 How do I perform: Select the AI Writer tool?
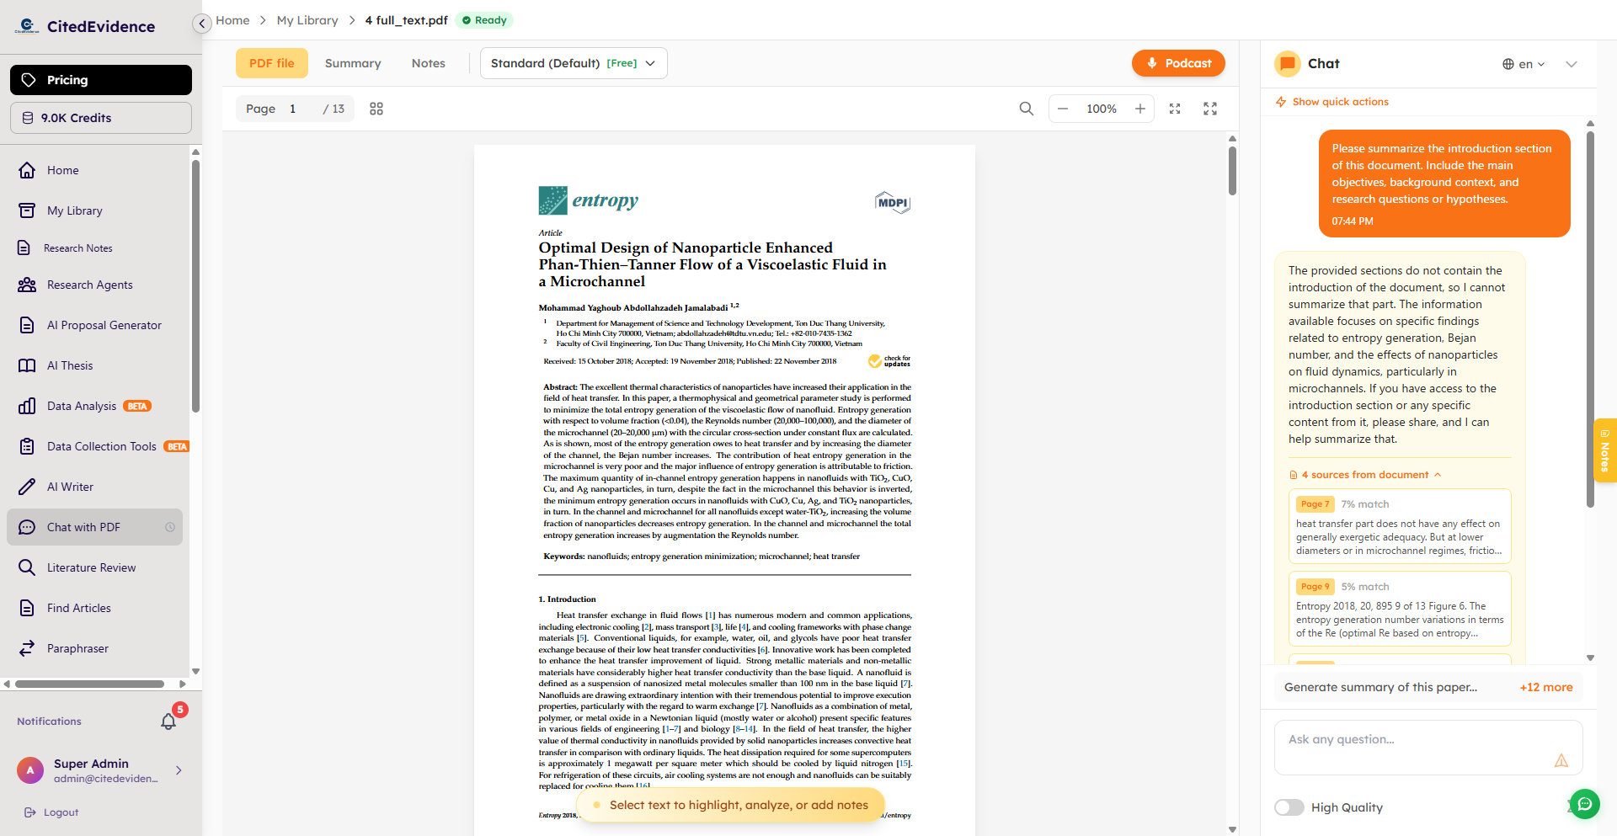69,486
